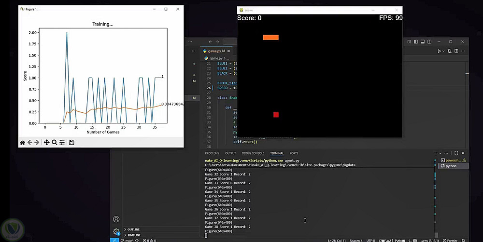Expand the OUTLINE section
The width and height of the screenshot is (483, 242).
tap(133, 229)
